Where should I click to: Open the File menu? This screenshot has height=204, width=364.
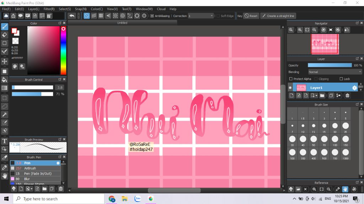point(6,9)
